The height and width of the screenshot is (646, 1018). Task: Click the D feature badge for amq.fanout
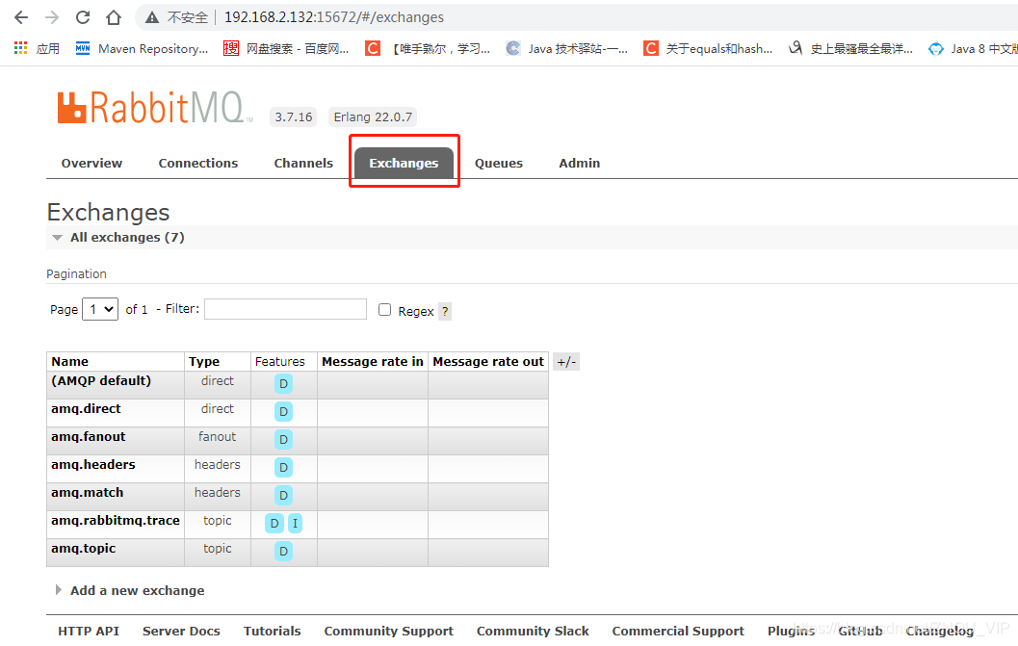[284, 440]
